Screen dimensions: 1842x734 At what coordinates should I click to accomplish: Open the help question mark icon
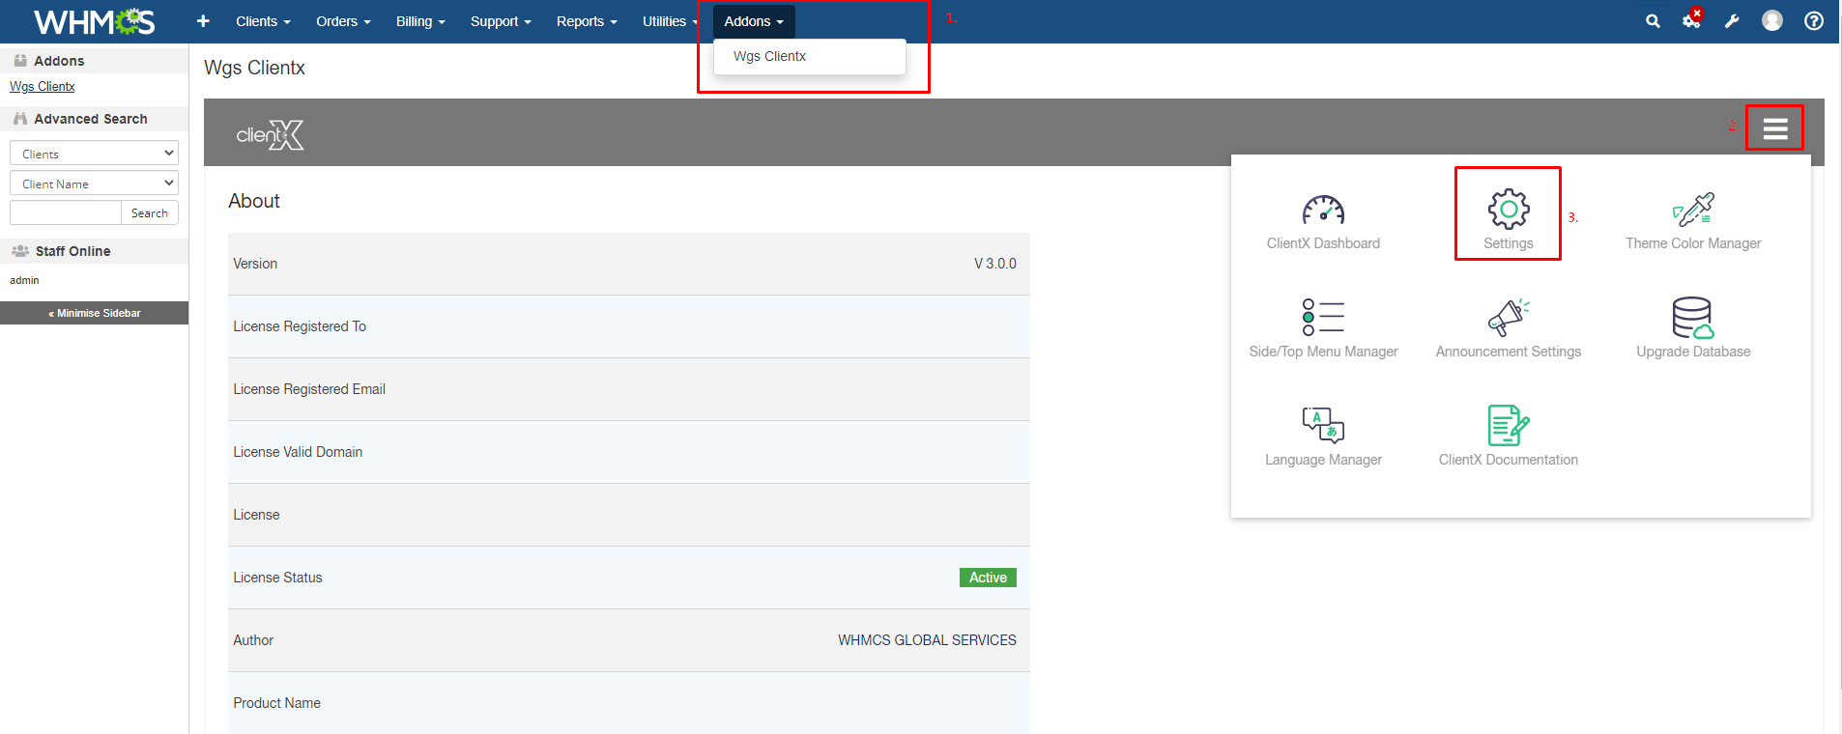click(1814, 21)
